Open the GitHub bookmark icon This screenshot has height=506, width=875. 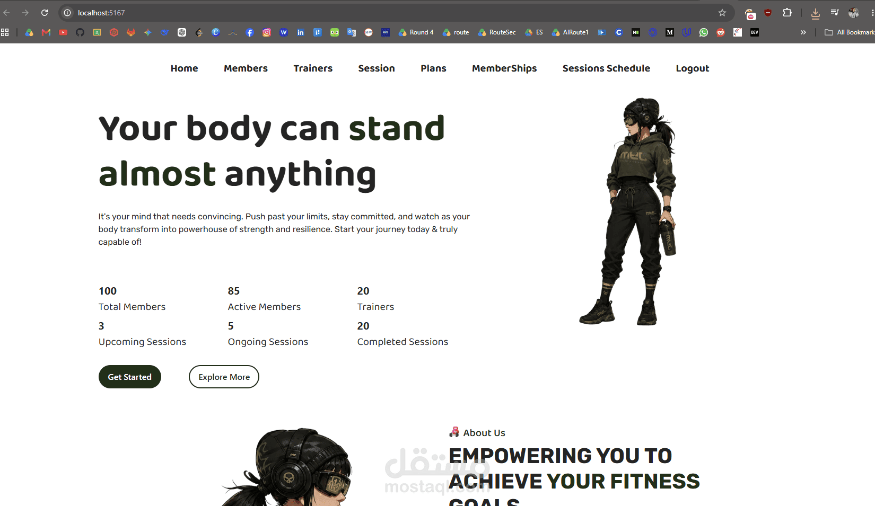(x=80, y=32)
